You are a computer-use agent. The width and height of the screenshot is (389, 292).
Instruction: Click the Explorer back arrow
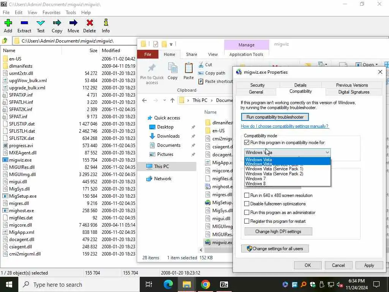pyautogui.click(x=144, y=100)
